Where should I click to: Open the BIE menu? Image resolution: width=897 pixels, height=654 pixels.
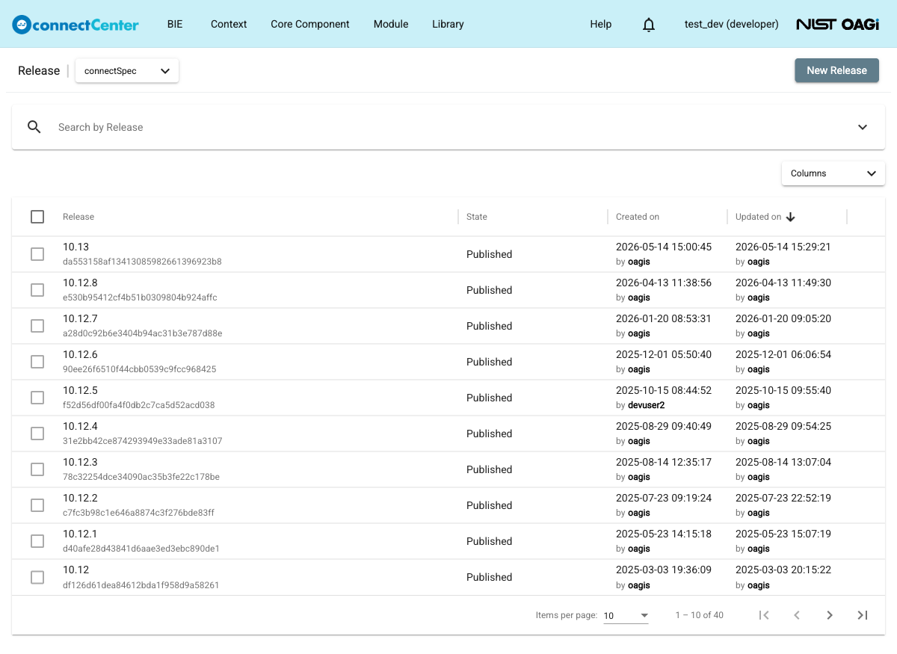(175, 24)
